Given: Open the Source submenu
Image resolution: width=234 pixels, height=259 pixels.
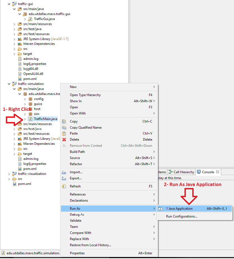Looking at the screenshot, I should click(109, 158).
